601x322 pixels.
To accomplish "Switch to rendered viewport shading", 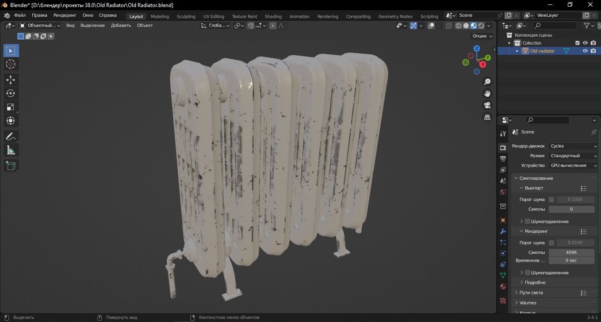I will (x=481, y=26).
